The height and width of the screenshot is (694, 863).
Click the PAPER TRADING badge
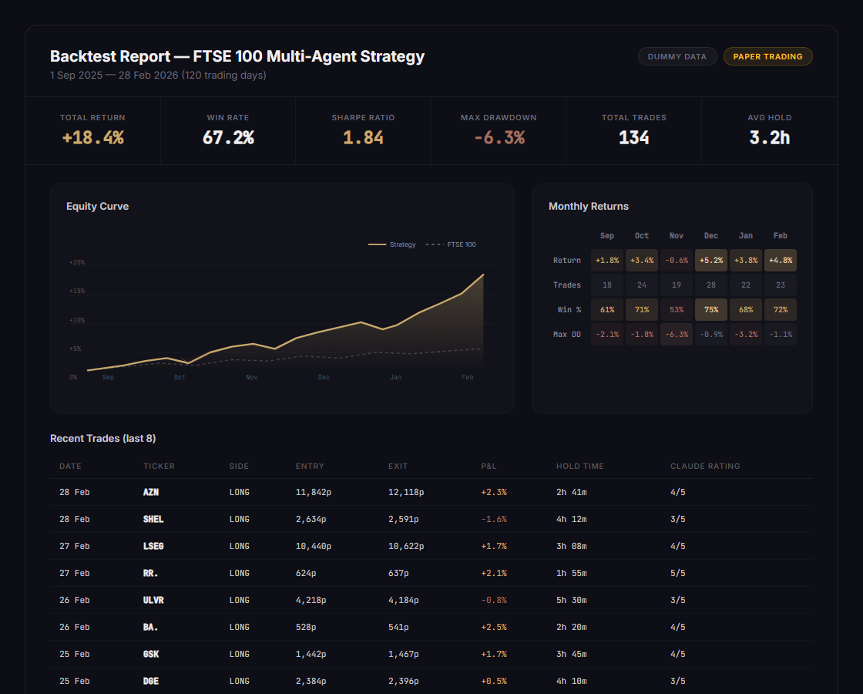(767, 56)
